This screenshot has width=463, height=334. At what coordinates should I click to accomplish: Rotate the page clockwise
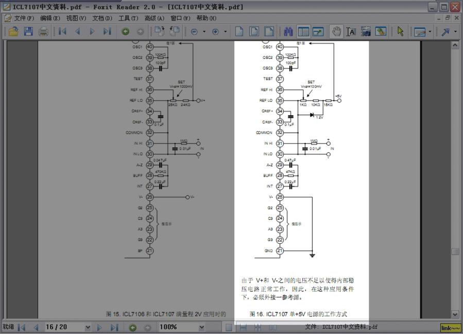tap(160, 31)
